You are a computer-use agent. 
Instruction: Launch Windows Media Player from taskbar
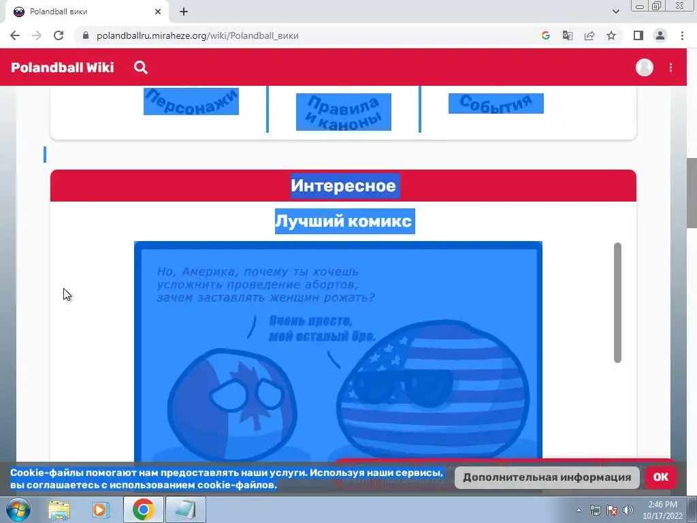101,509
